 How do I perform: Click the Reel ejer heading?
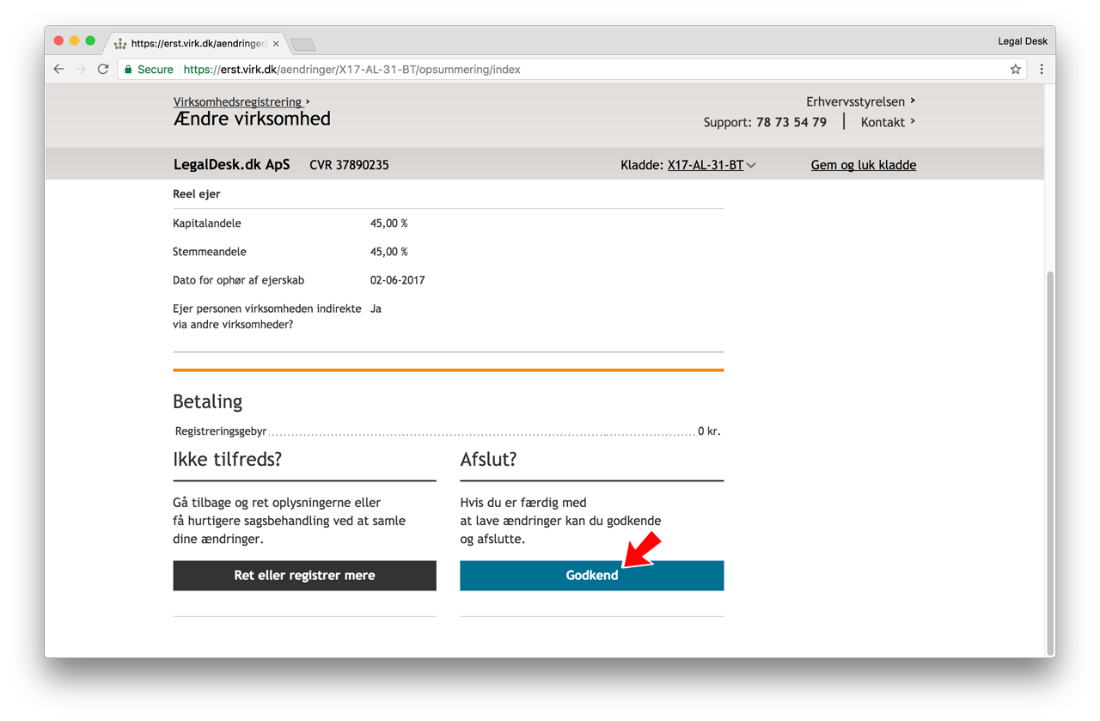197,194
